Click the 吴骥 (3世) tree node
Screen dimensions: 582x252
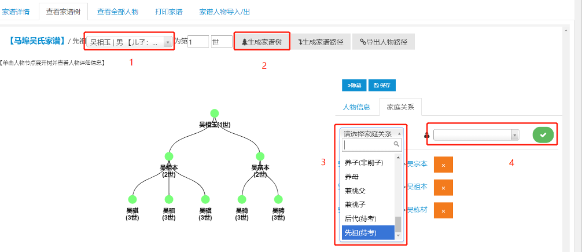pos(205,199)
